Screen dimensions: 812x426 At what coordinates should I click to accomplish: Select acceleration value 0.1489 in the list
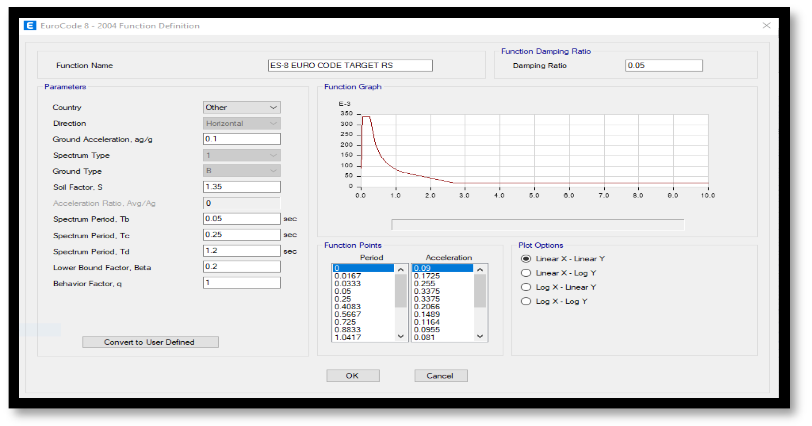pos(427,314)
